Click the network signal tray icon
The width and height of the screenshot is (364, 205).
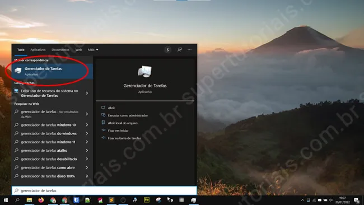tap(314, 200)
